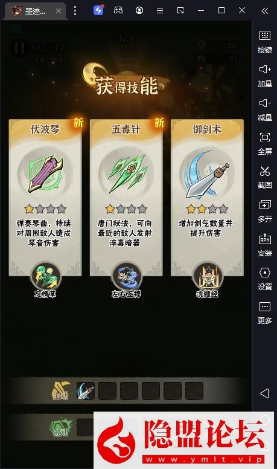Decrease volume with 减量 button
Viewport: 277px width, 469px height.
pyautogui.click(x=265, y=109)
